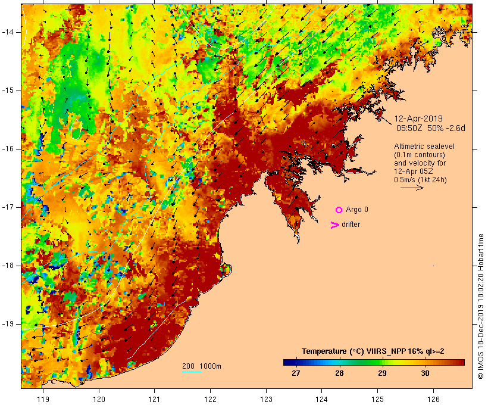The height and width of the screenshot is (405, 488).
Task: Click the 'and velocity for' text
Action: [420, 163]
